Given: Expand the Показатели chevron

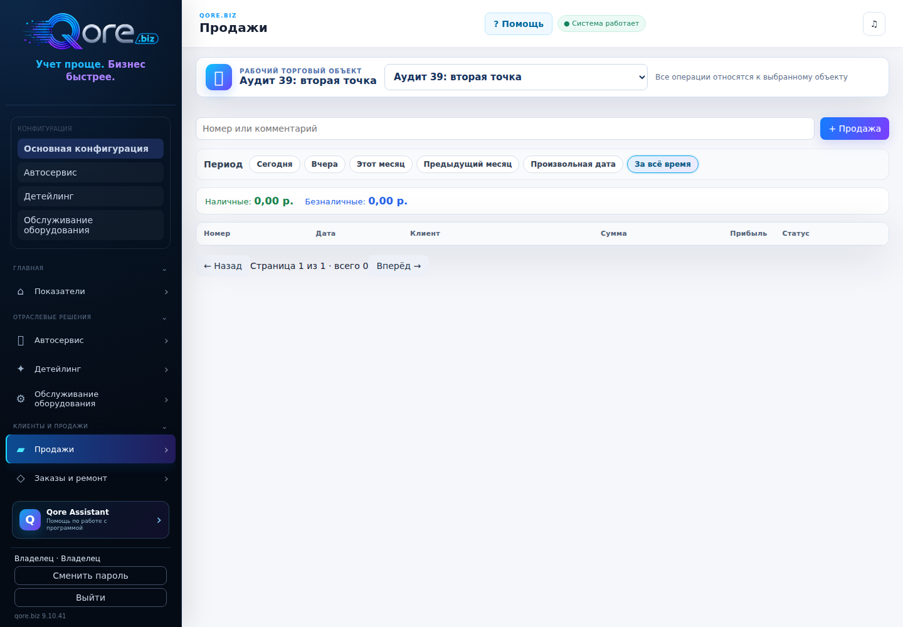Looking at the screenshot, I should click(166, 292).
